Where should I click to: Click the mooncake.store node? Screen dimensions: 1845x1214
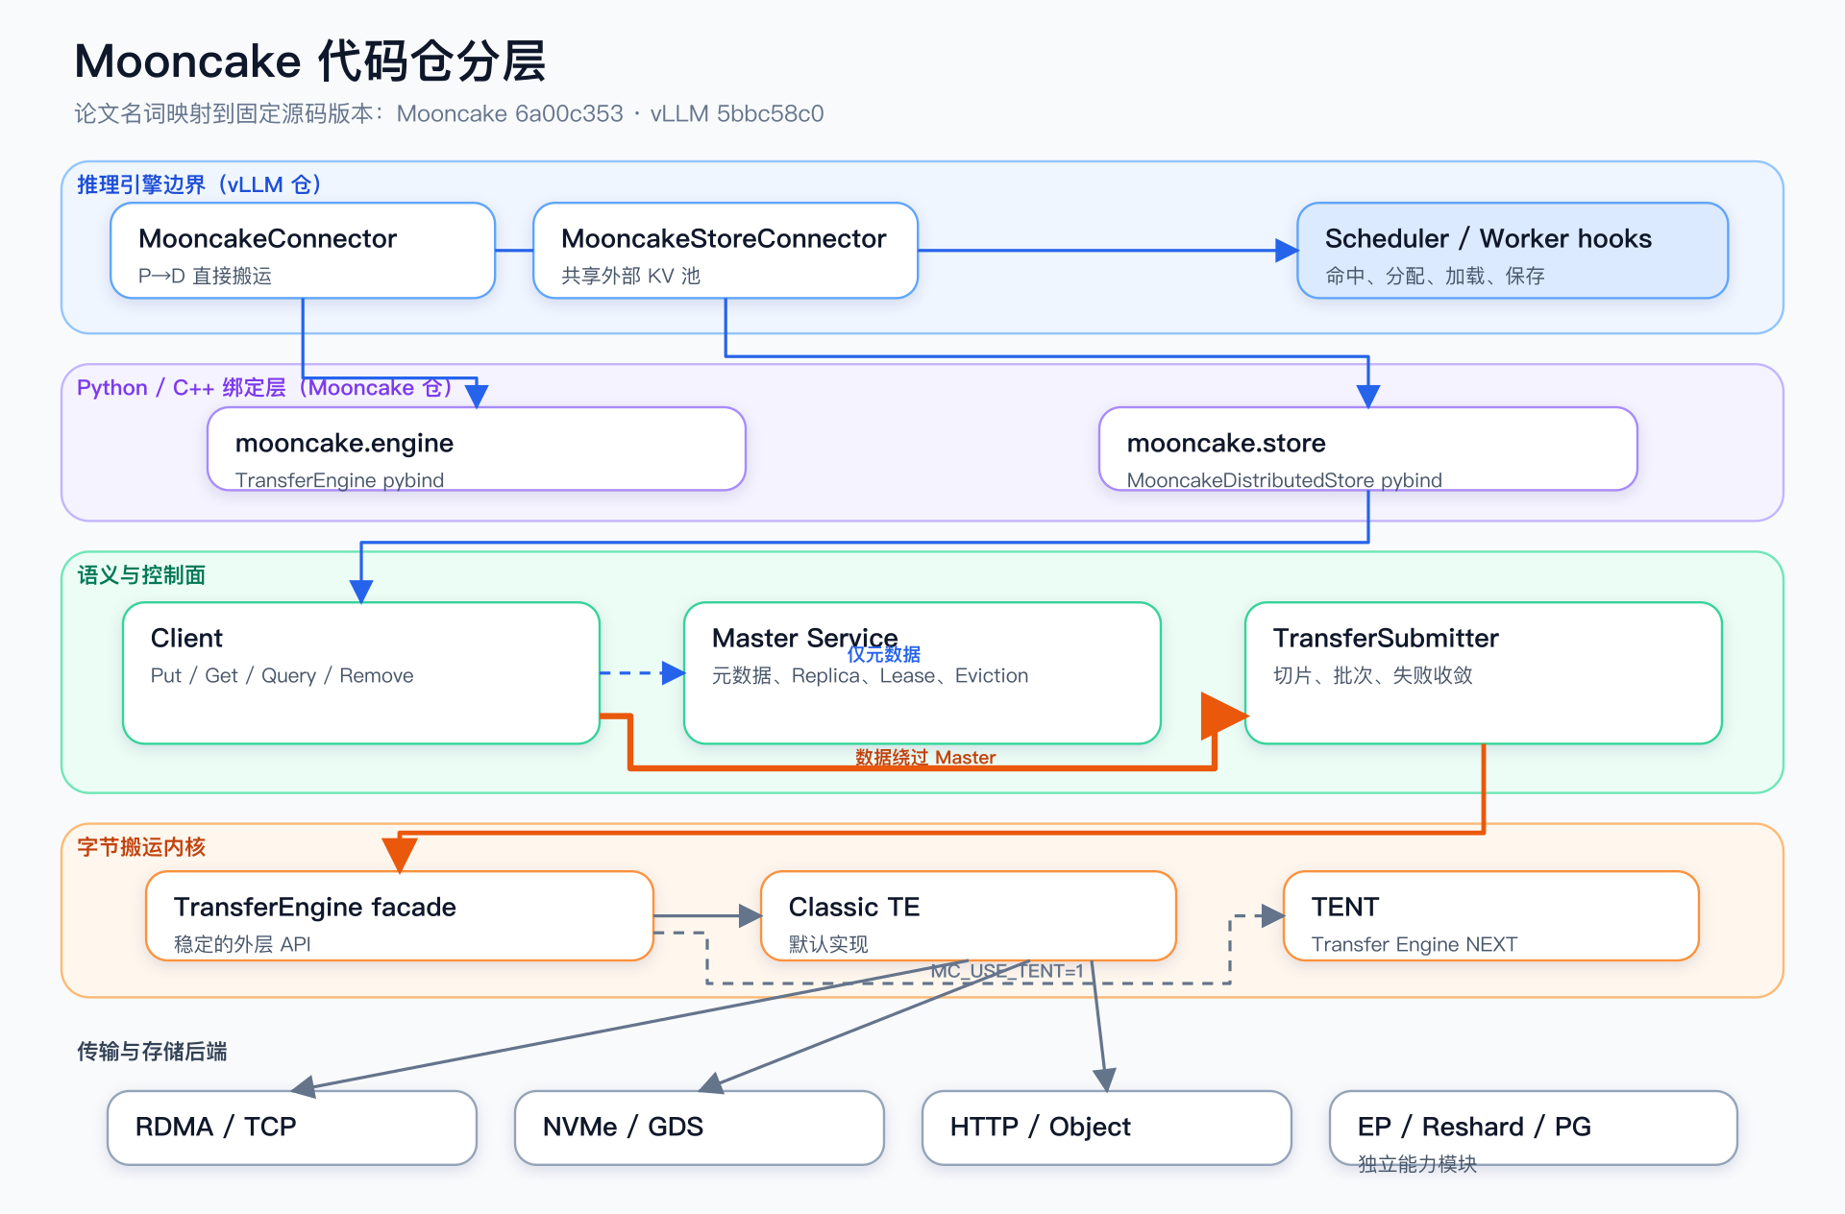(x=1368, y=449)
